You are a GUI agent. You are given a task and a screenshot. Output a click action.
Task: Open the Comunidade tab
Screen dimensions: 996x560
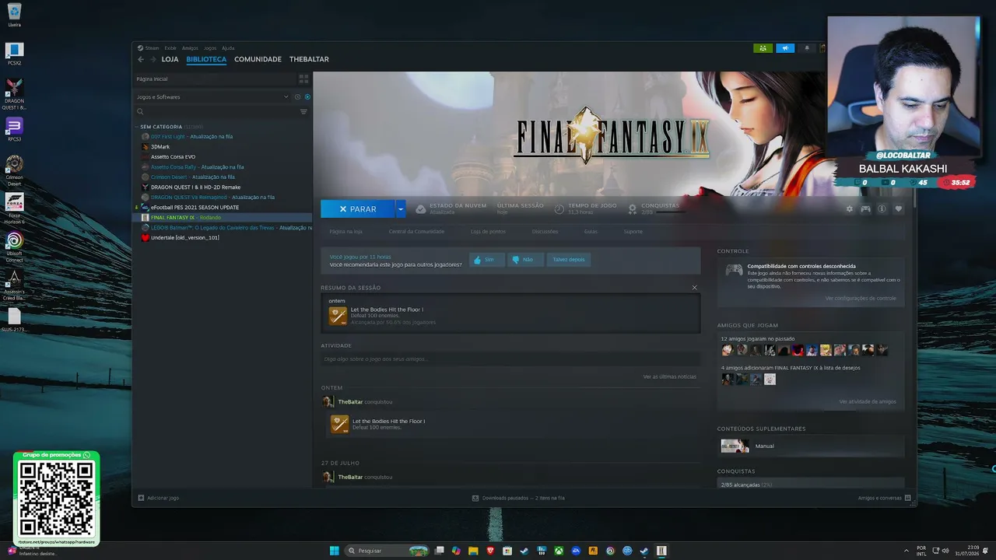258,59
